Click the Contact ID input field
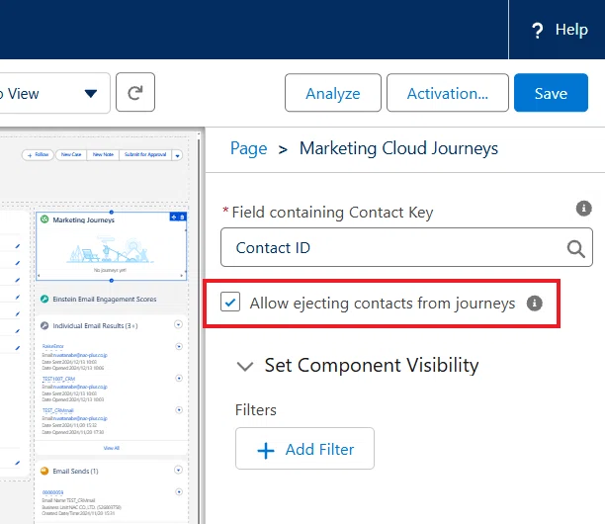The image size is (605, 524). [406, 247]
